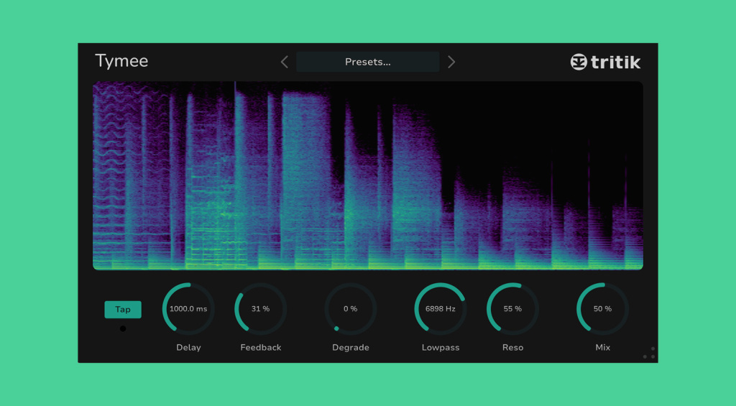The image size is (736, 406).
Task: Open the Presets... dropdown menu
Action: [x=367, y=62]
